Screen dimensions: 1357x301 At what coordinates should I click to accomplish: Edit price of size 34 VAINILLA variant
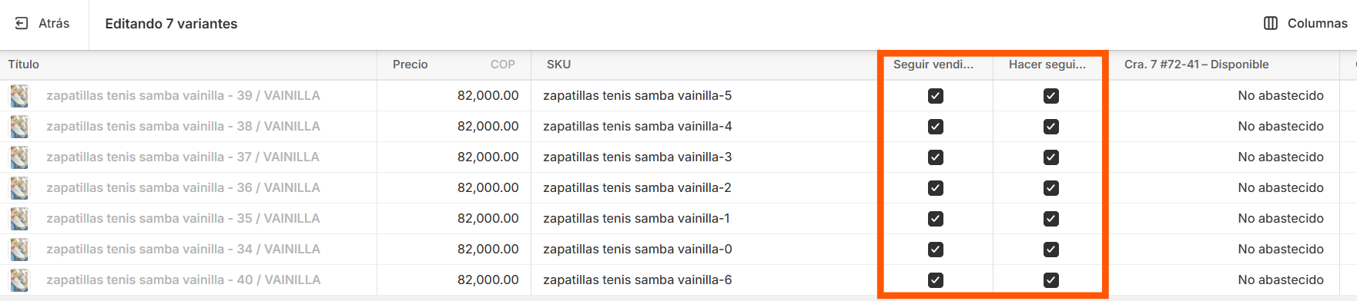pos(454,250)
